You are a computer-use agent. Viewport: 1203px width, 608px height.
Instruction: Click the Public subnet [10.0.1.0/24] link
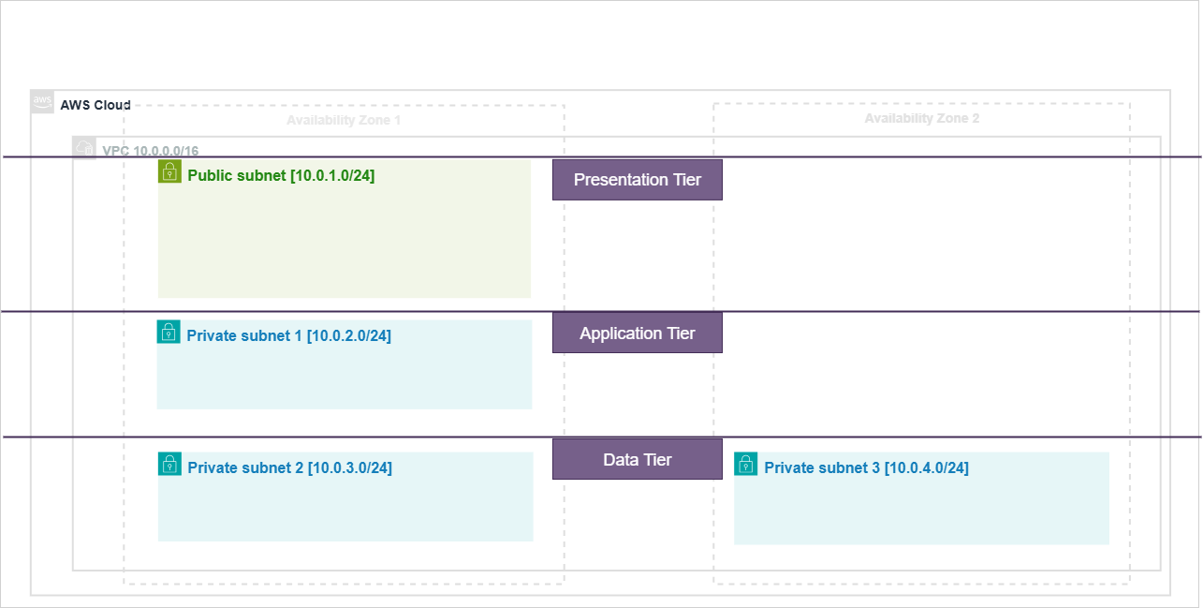coord(280,175)
